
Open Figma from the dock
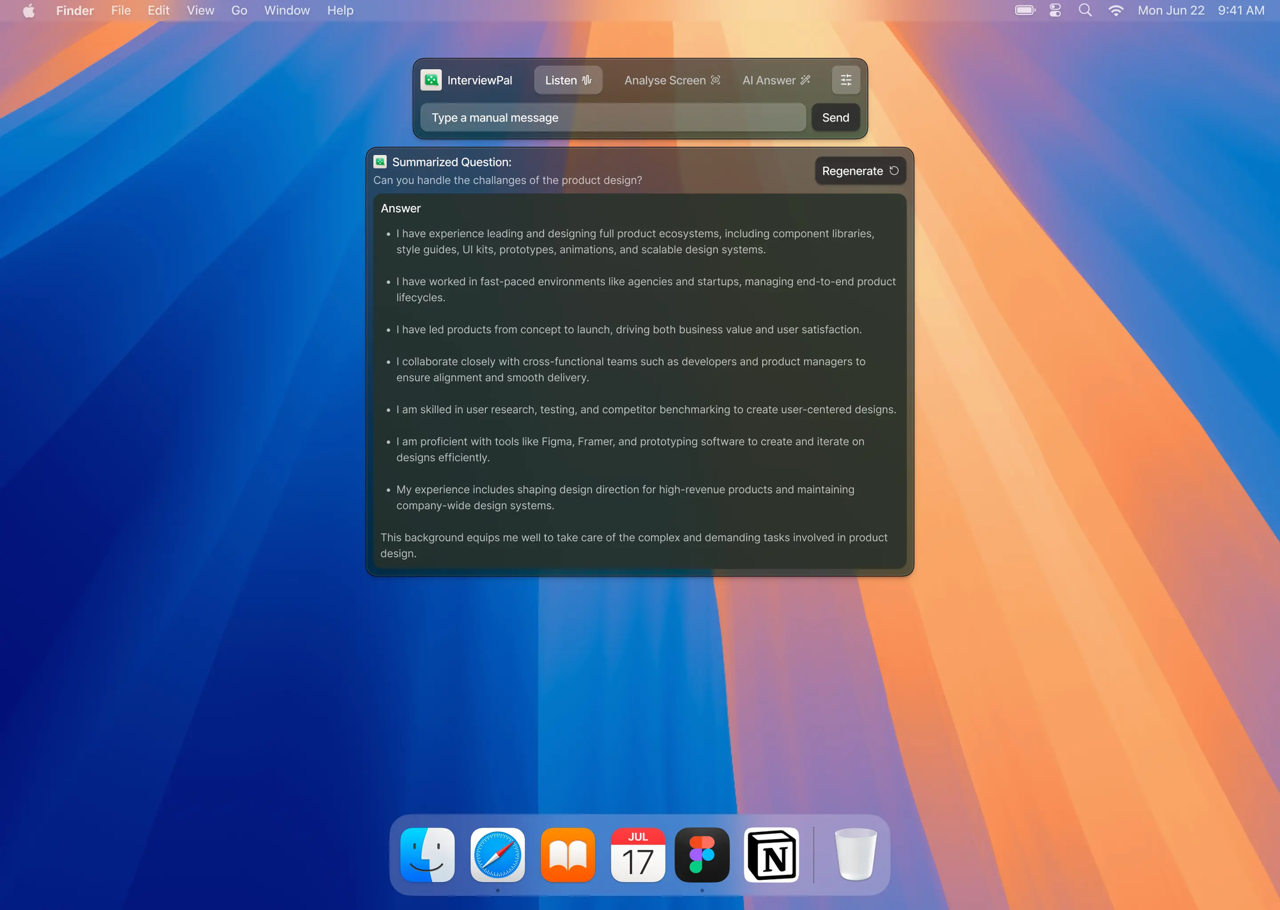click(702, 855)
